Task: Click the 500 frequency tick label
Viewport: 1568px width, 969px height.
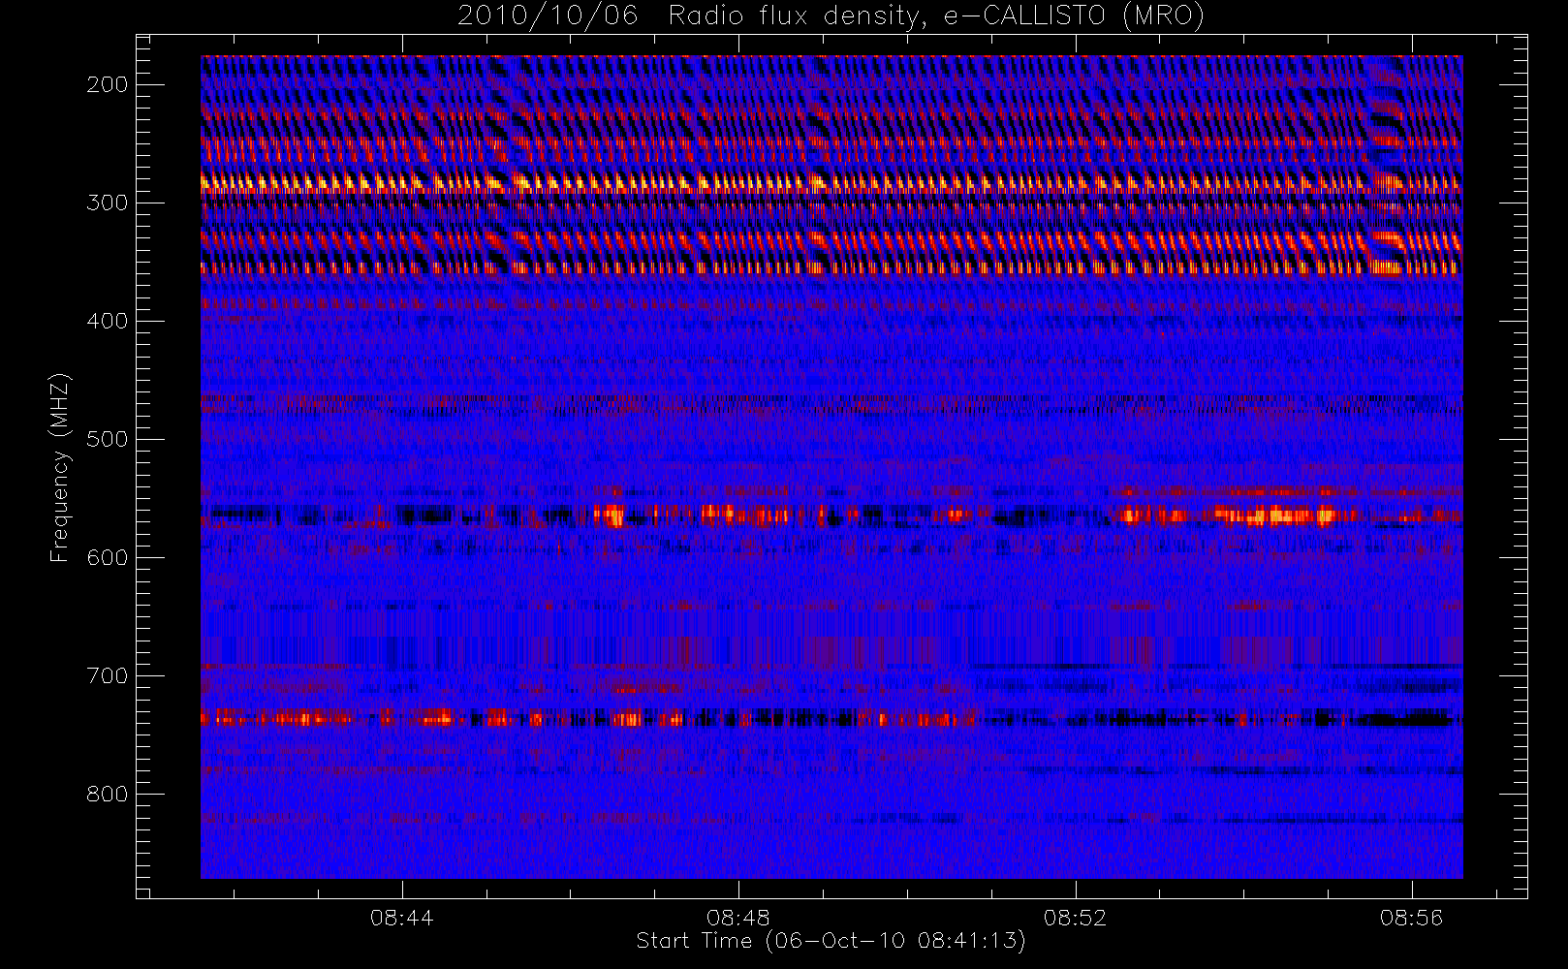Action: (x=107, y=439)
